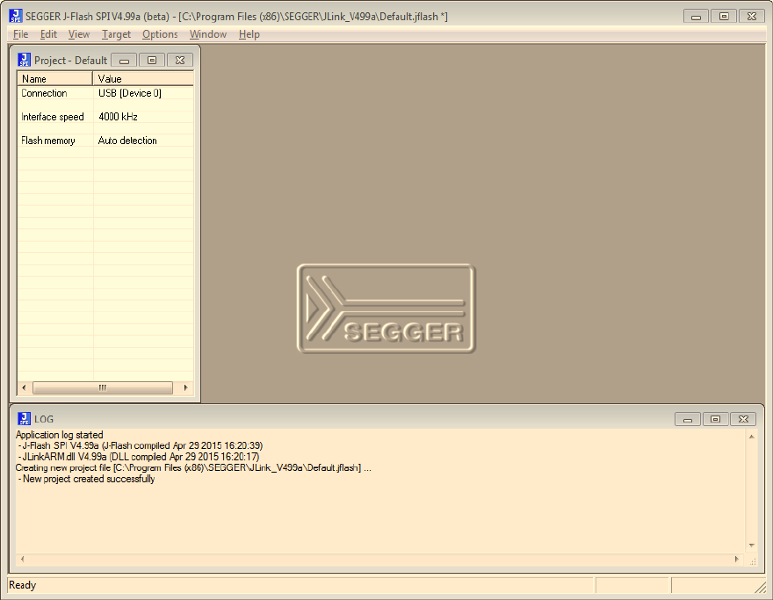Viewport: 773px width, 600px height.
Task: Minimize the LOG panel
Action: click(x=688, y=419)
